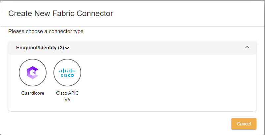Collapse section using up caret at right
Viewport: 265px width, 135px height.
point(247,47)
